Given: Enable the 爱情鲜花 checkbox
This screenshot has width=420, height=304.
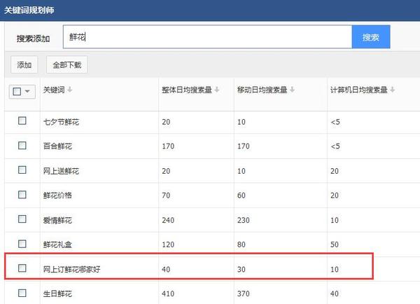Looking at the screenshot, I should [x=22, y=219].
